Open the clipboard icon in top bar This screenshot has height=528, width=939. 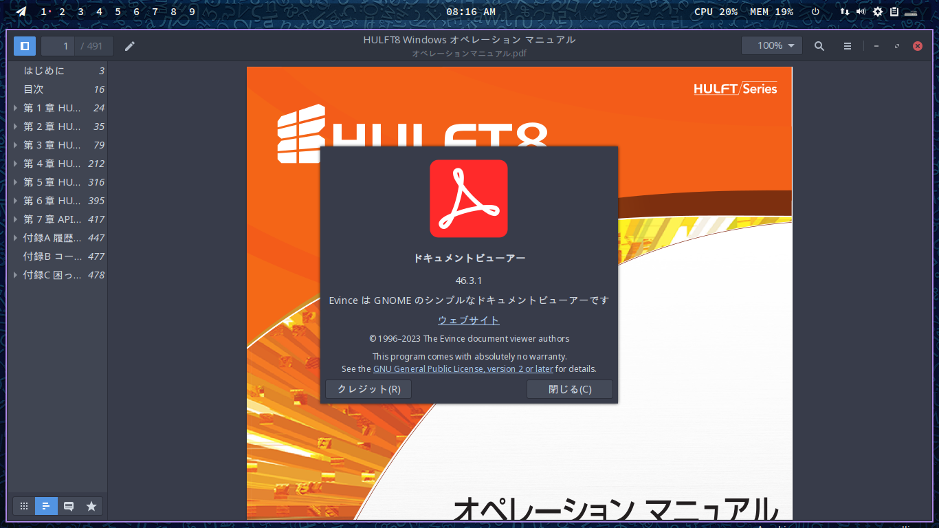[894, 12]
